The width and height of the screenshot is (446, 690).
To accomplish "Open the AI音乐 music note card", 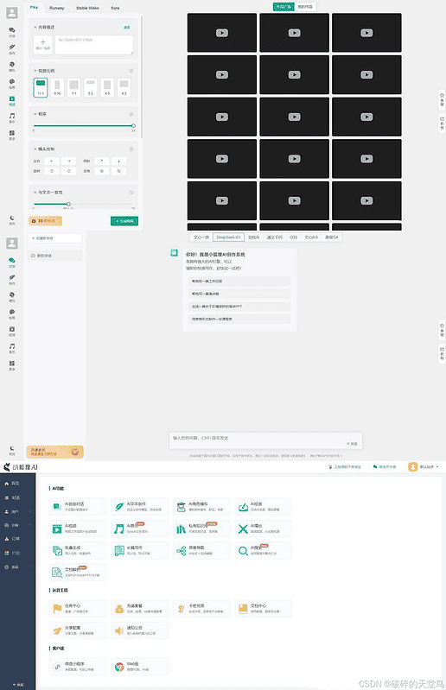I will tap(139, 529).
